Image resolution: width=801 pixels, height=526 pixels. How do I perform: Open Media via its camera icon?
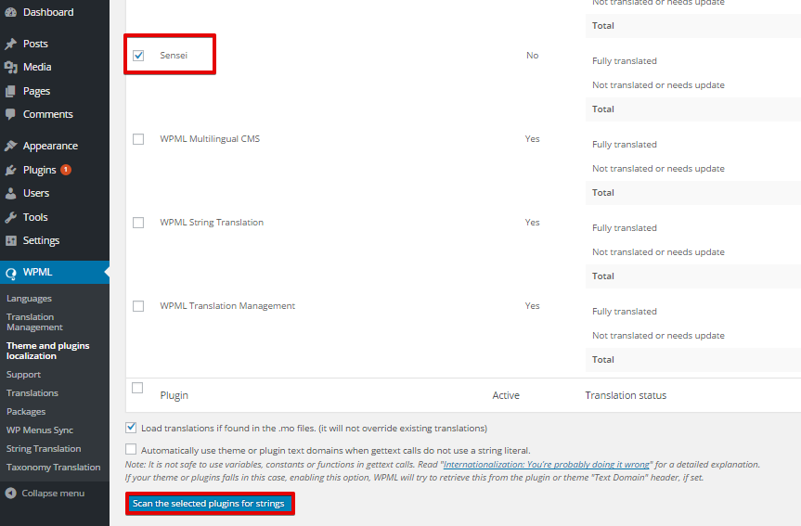click(11, 67)
